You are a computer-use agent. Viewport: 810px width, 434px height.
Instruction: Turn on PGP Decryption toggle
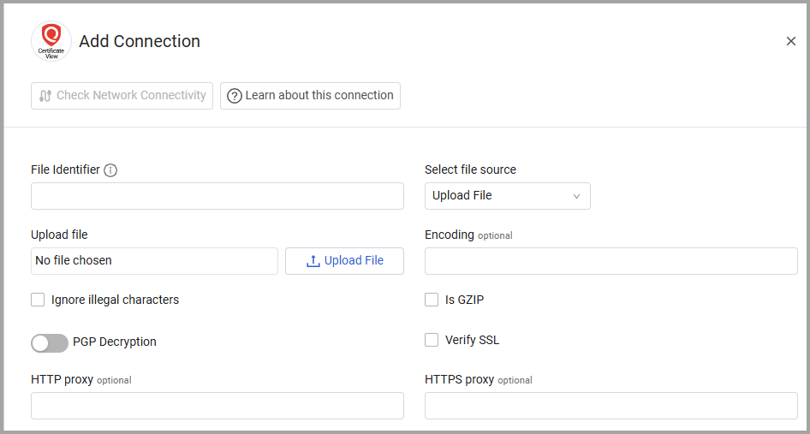pyautogui.click(x=50, y=342)
